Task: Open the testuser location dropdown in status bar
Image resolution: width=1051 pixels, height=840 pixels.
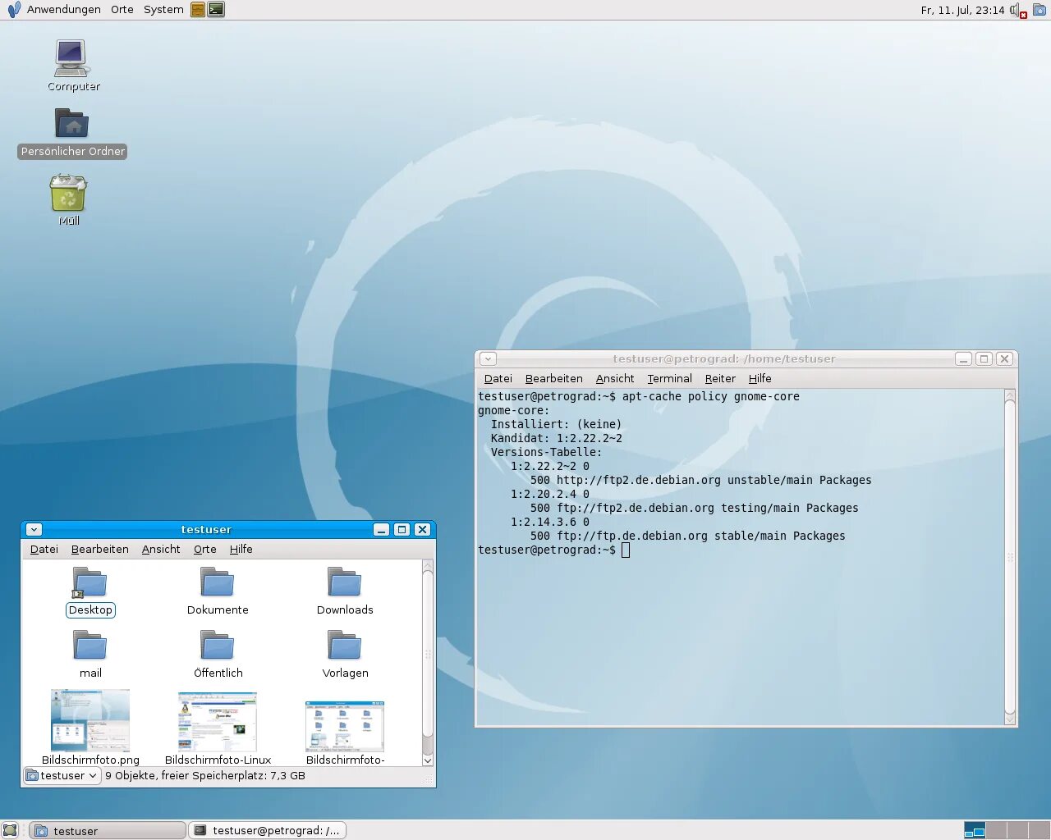Action: coord(62,775)
